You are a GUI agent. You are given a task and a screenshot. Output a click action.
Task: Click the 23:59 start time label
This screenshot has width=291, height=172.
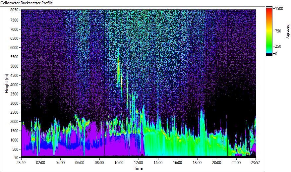coord(21,163)
